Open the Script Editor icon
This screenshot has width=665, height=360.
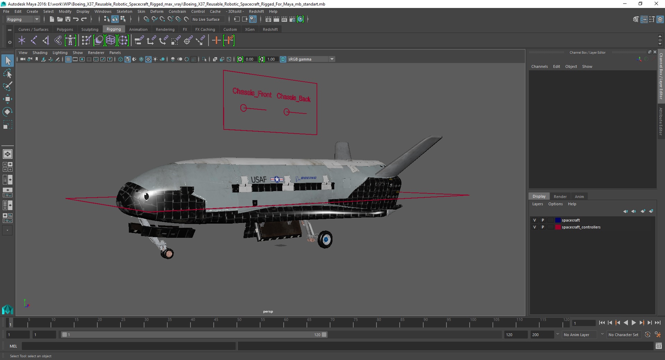(659, 346)
